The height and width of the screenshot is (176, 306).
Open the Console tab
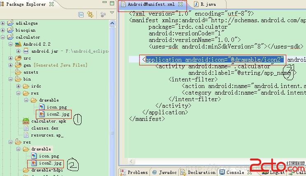point(232,172)
